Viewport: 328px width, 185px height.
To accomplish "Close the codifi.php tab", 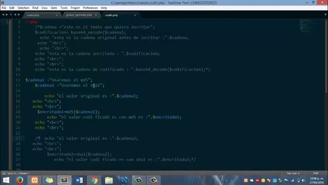I will 135,15.
